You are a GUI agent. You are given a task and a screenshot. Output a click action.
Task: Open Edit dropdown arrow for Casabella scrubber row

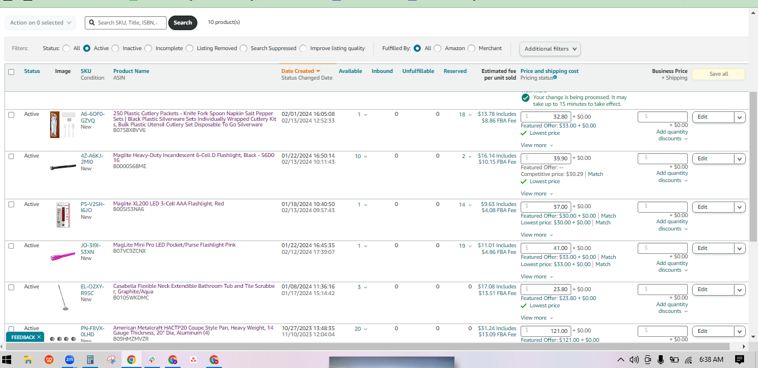[740, 290]
